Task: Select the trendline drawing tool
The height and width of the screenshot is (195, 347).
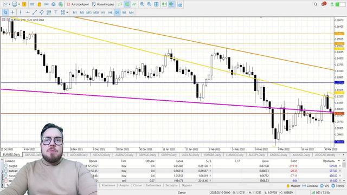Action: pos(35,12)
